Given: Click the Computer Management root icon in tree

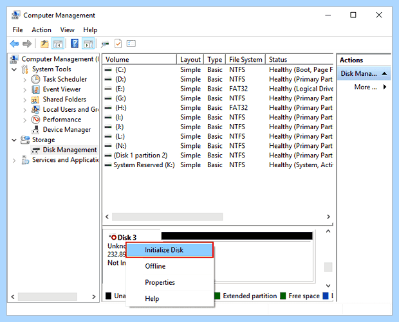Looking at the screenshot, I should pos(14,59).
